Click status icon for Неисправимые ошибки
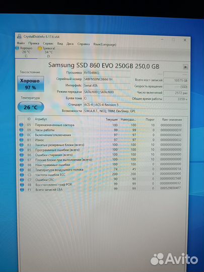This screenshot has width=204, height=272. (x=22, y=165)
